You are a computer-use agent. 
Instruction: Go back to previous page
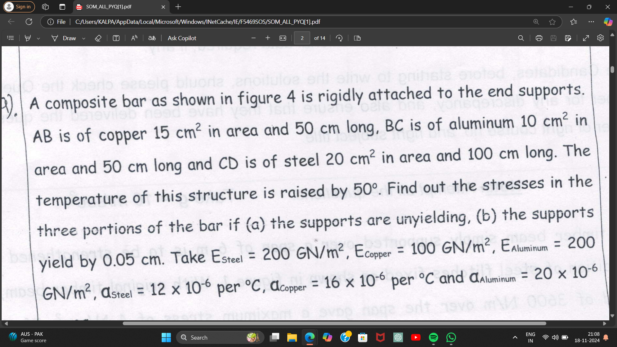tap(11, 22)
